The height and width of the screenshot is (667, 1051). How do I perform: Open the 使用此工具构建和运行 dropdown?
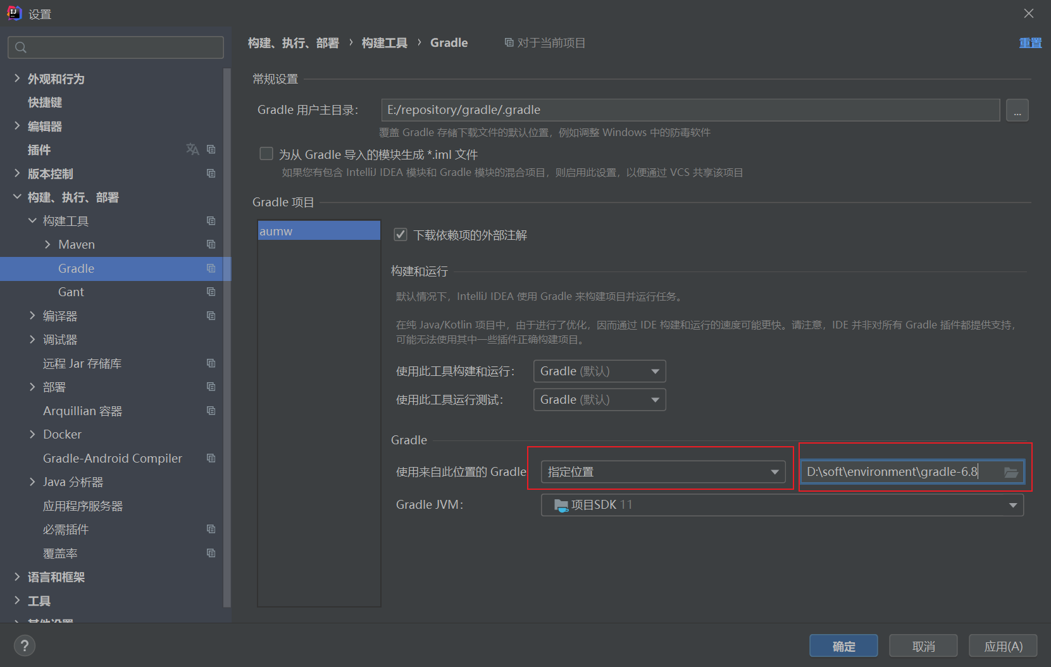click(599, 371)
